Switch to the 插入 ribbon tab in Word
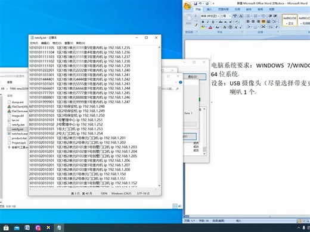Screen dimensions: 310x232 tap(209, 10)
